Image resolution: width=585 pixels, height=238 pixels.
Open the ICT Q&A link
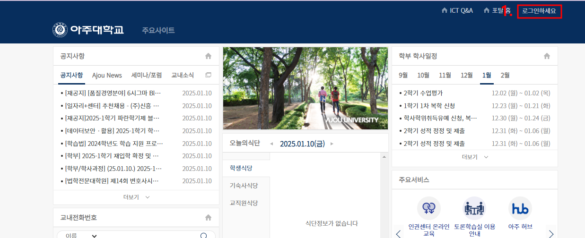pyautogui.click(x=457, y=10)
